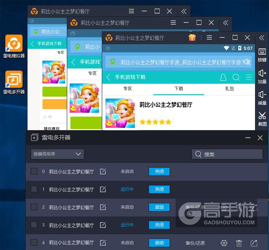Go back arrow in middle emulator window
The width and height of the screenshot is (269, 250).
(73, 62)
